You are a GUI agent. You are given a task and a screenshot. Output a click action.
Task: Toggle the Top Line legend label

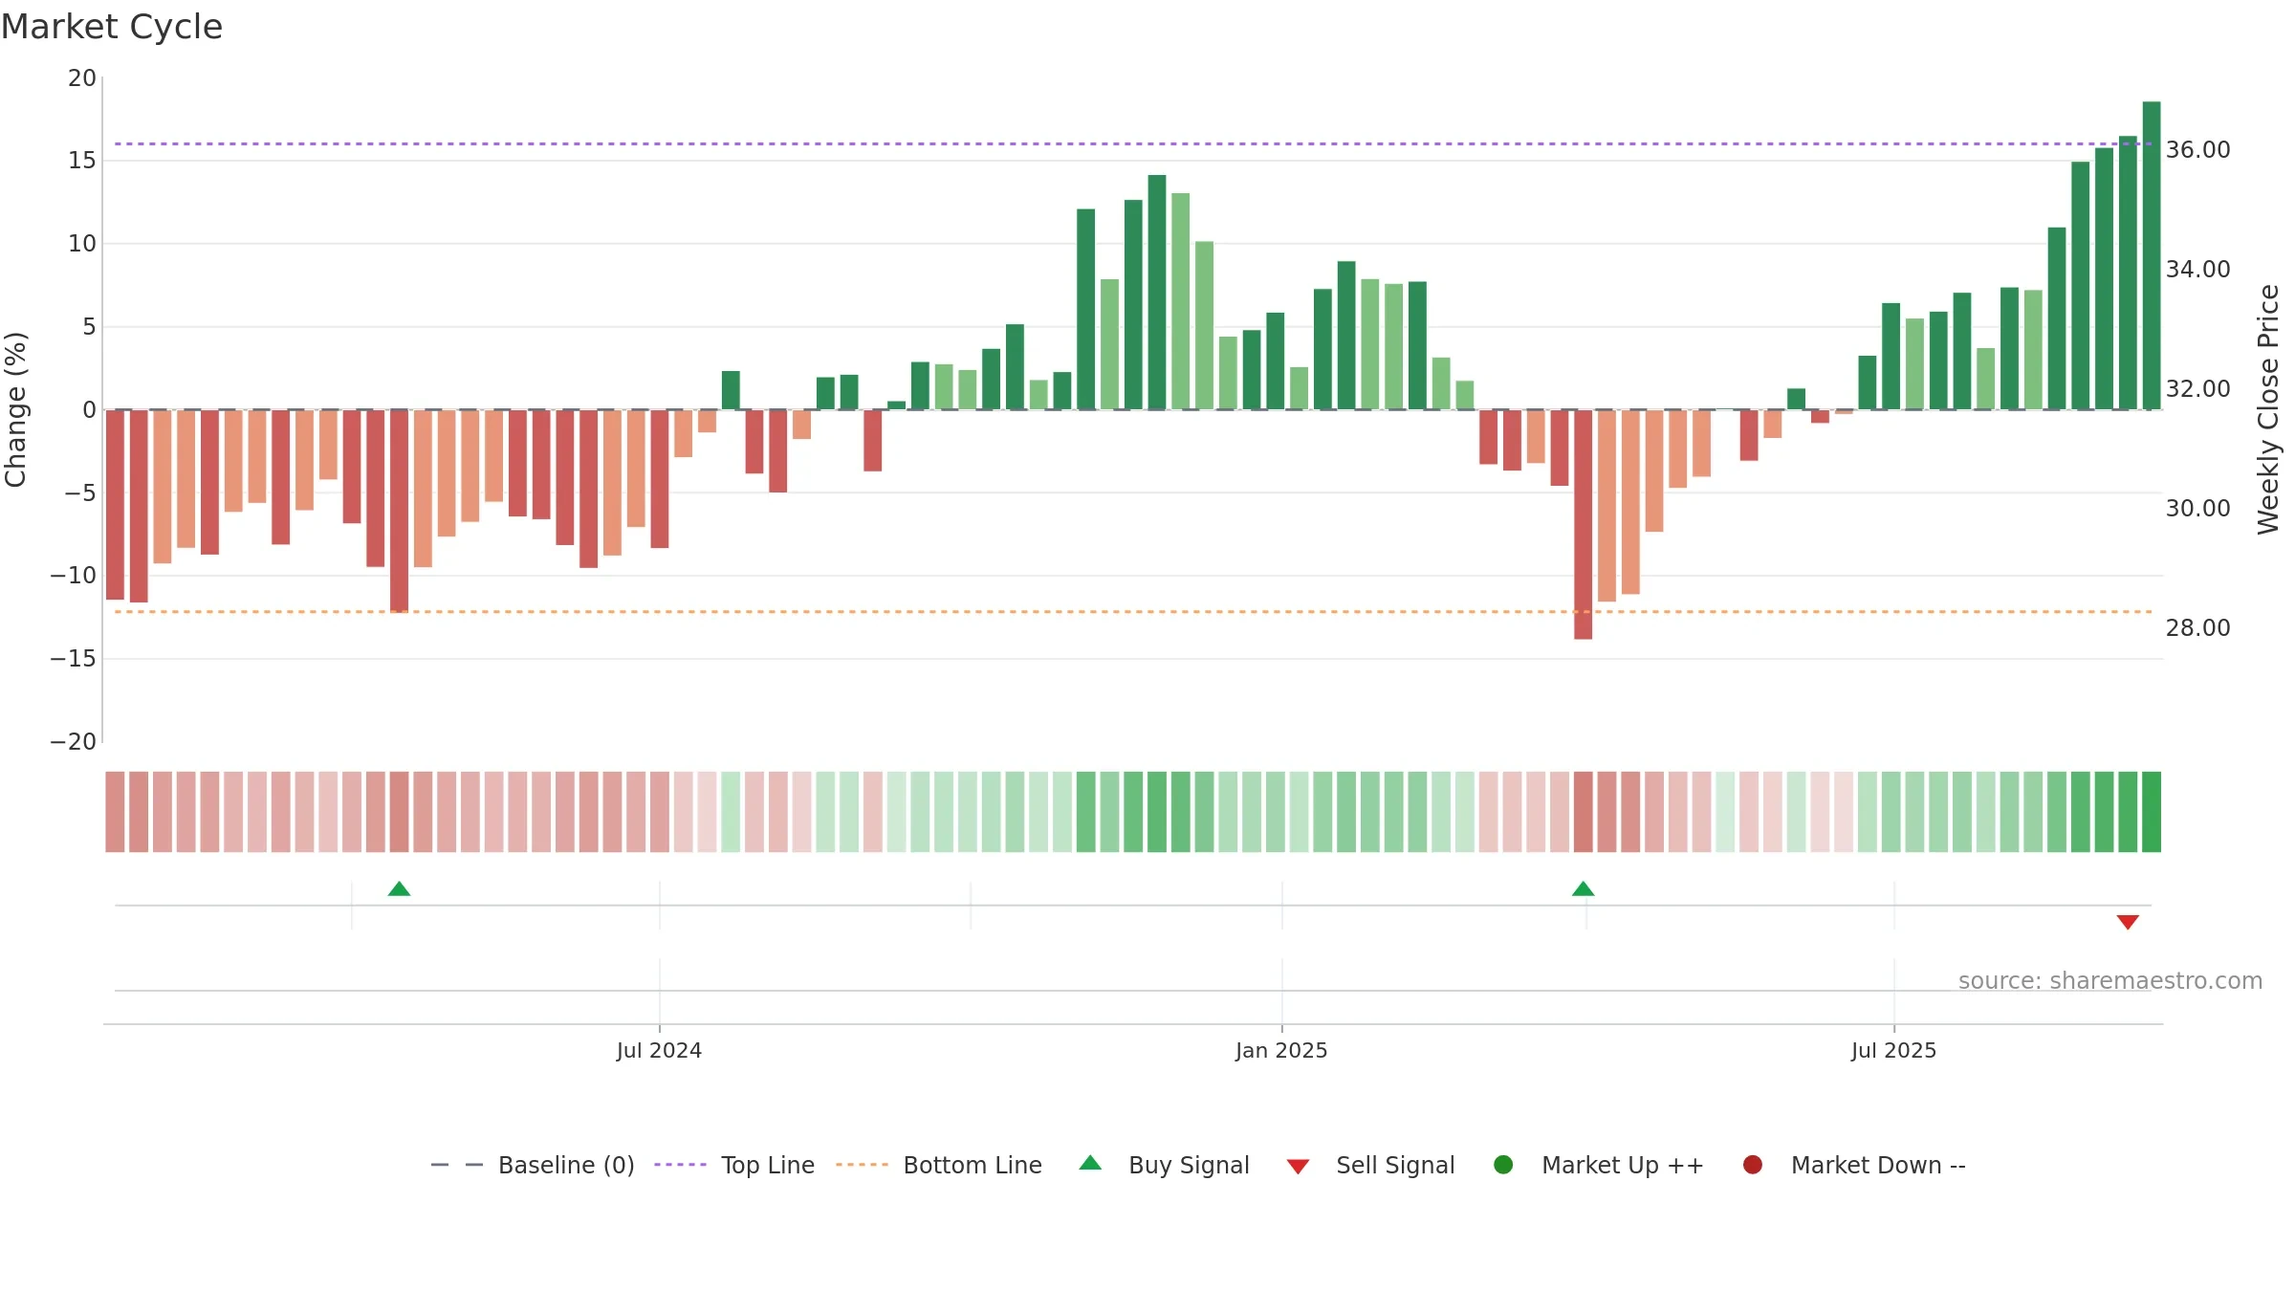(x=768, y=1165)
